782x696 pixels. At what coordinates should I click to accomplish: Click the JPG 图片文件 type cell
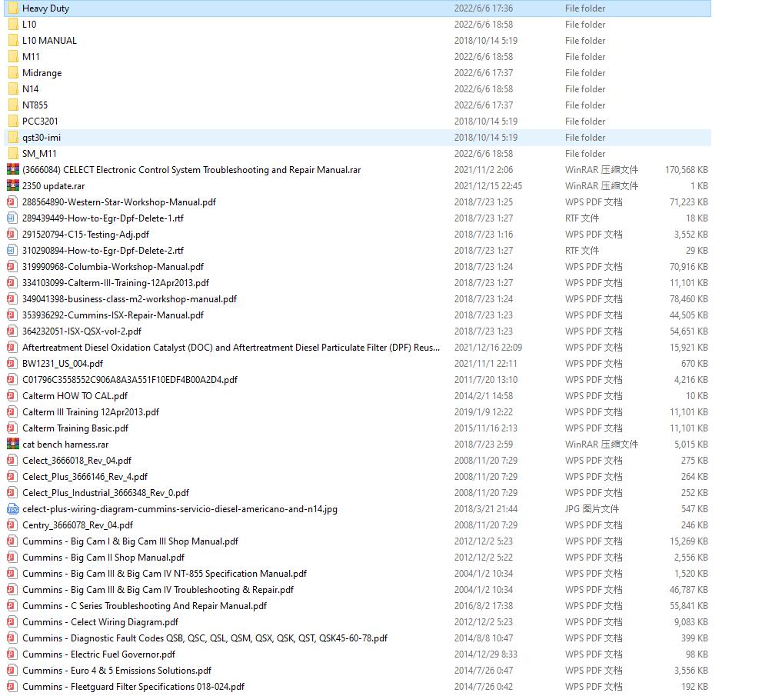tap(592, 509)
